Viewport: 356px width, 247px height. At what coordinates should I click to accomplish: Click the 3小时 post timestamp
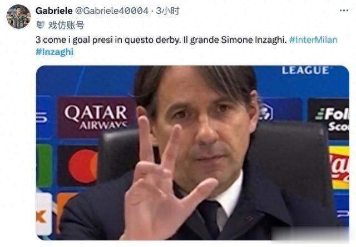click(x=167, y=11)
